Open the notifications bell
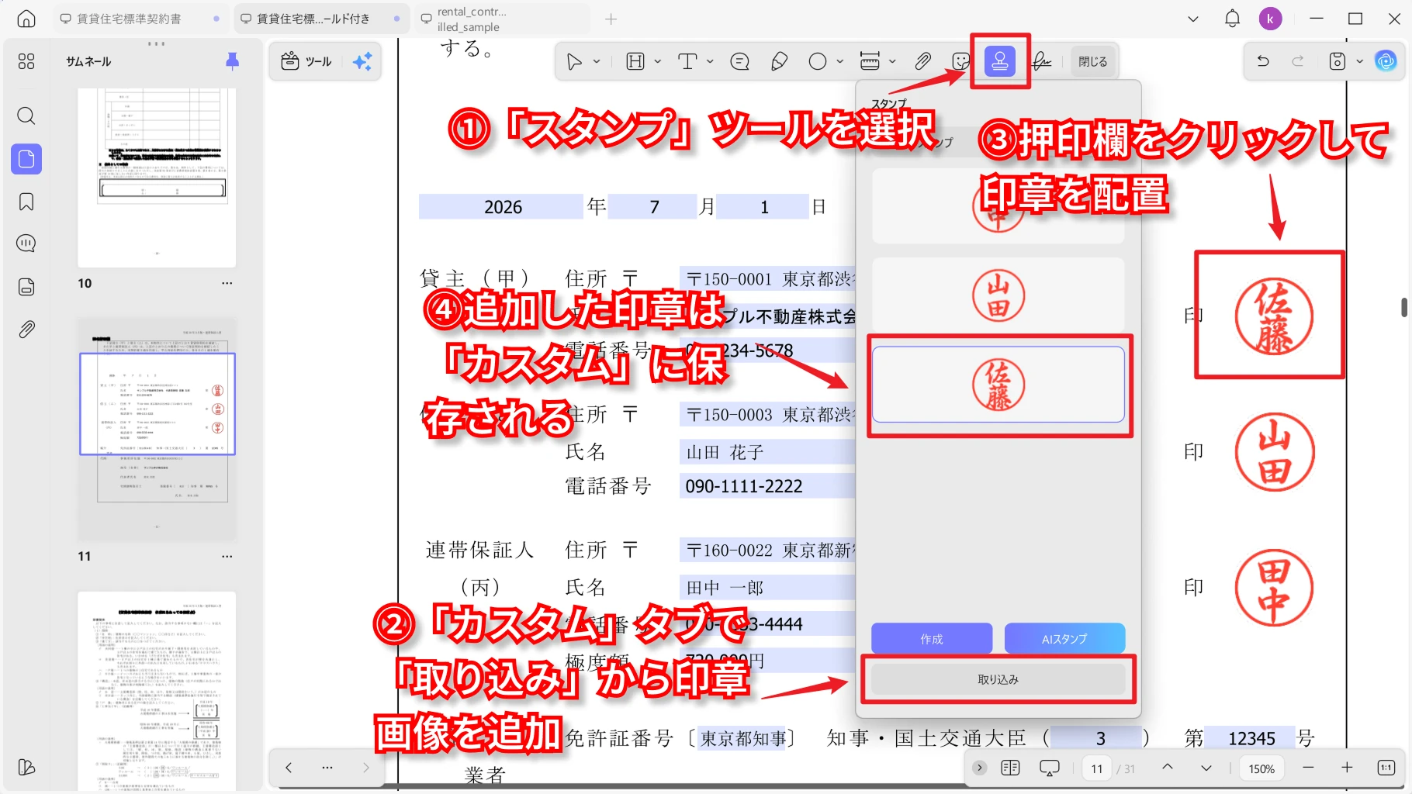The height and width of the screenshot is (794, 1412). pyautogui.click(x=1232, y=19)
